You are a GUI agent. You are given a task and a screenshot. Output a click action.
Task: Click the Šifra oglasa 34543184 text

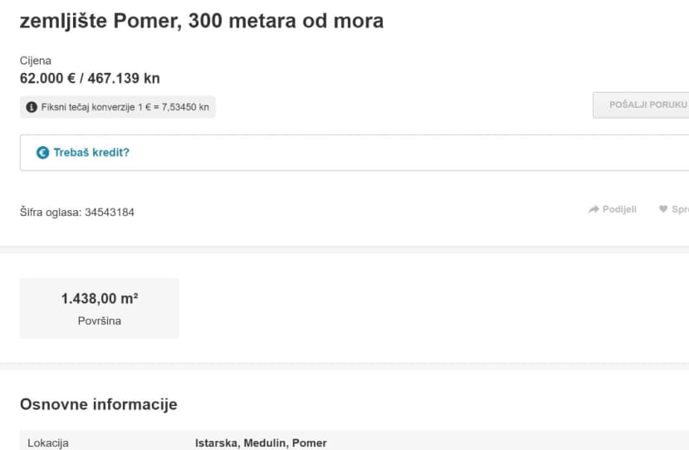click(x=77, y=213)
